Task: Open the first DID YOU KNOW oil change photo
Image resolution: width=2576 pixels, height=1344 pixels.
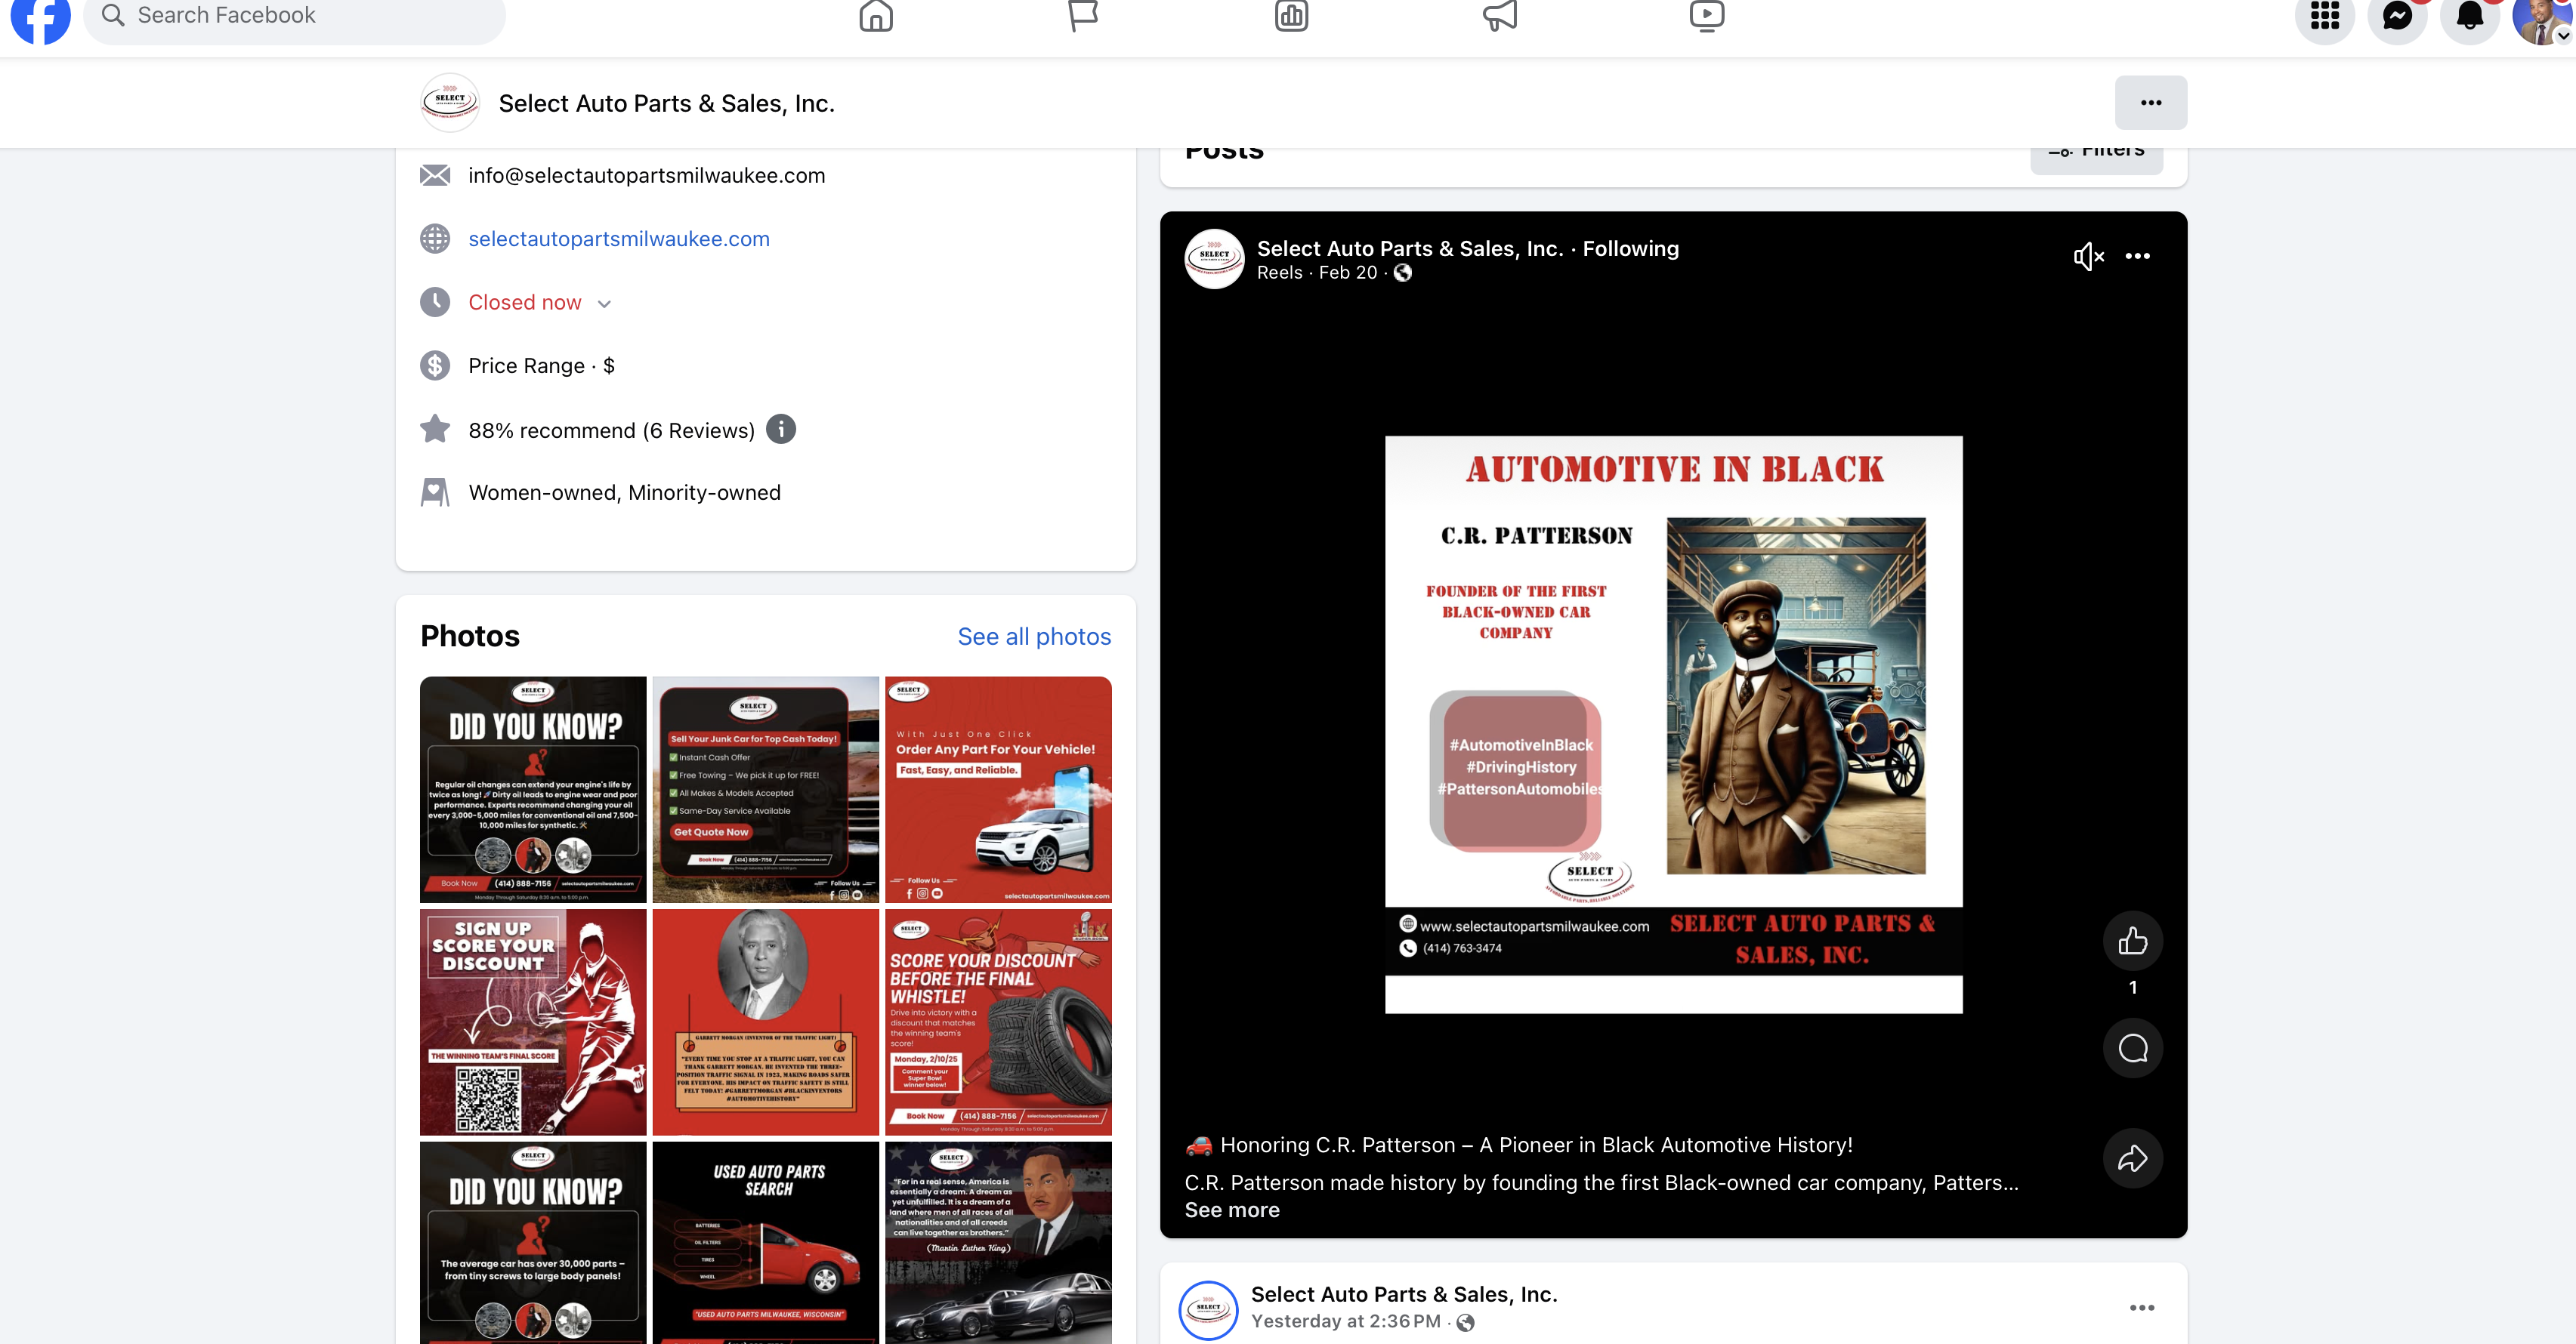Action: [x=533, y=790]
